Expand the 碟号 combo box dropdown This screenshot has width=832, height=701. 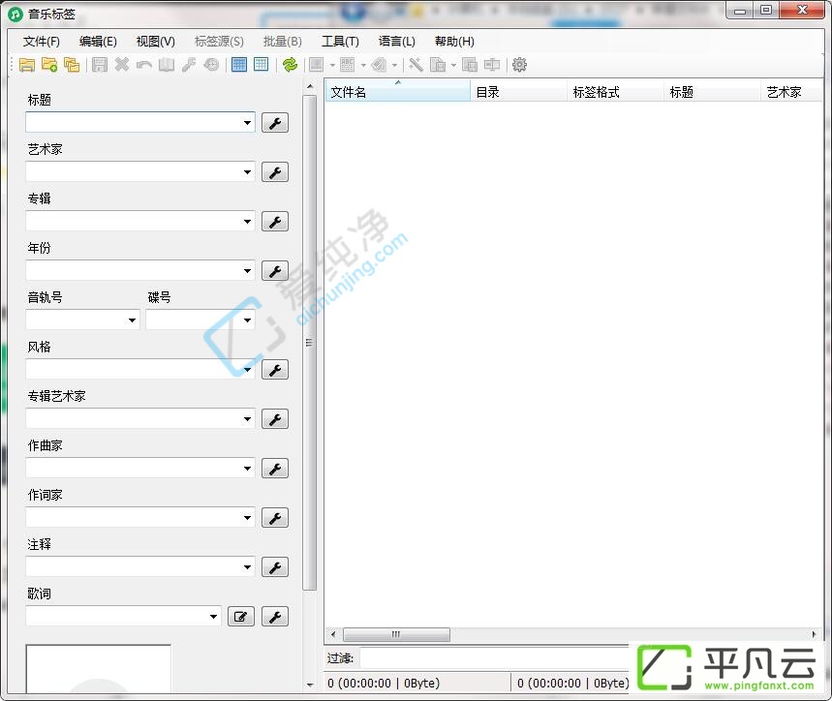pyautogui.click(x=247, y=320)
